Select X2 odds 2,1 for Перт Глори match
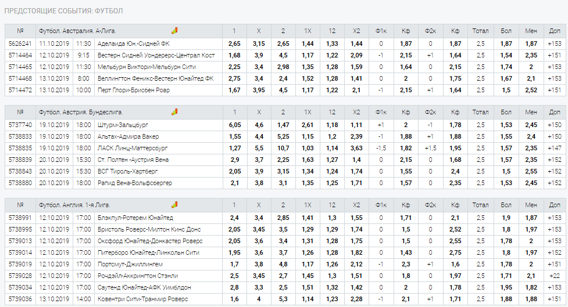 [x=356, y=90]
